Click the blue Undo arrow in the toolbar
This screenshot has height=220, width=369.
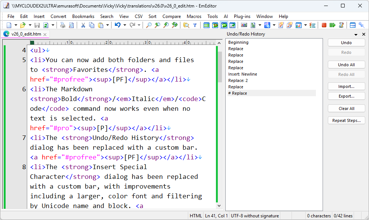(x=118, y=25)
